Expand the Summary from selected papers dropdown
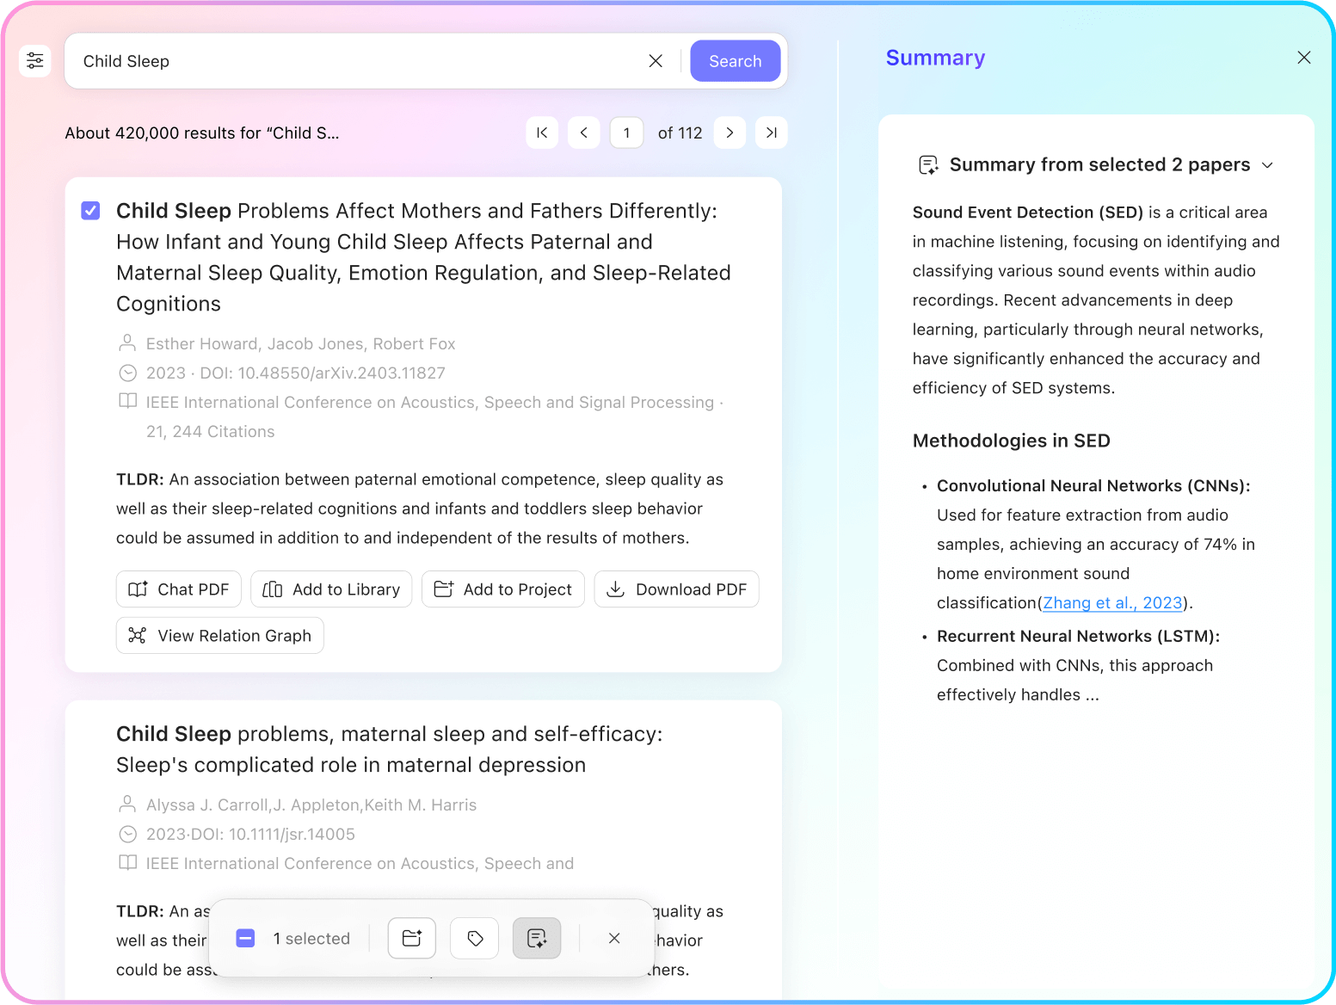This screenshot has height=1005, width=1336. point(1267,165)
